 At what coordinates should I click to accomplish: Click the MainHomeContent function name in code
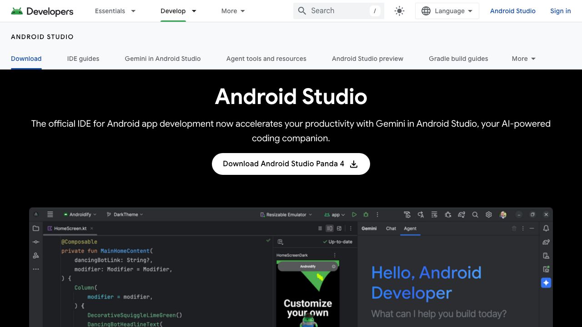(x=125, y=251)
